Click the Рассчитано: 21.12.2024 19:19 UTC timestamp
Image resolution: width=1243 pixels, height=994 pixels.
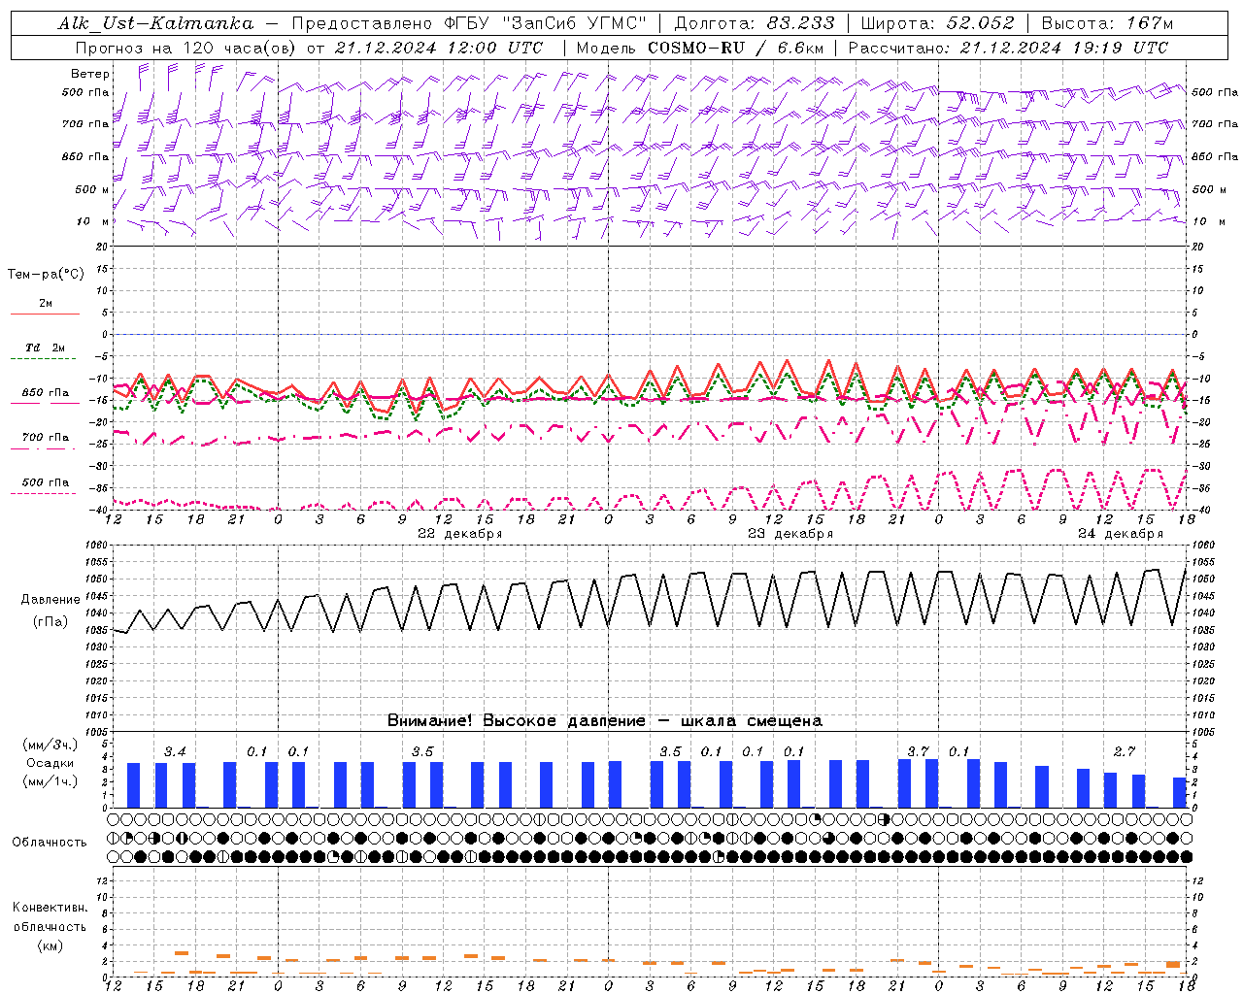pos(1008,48)
